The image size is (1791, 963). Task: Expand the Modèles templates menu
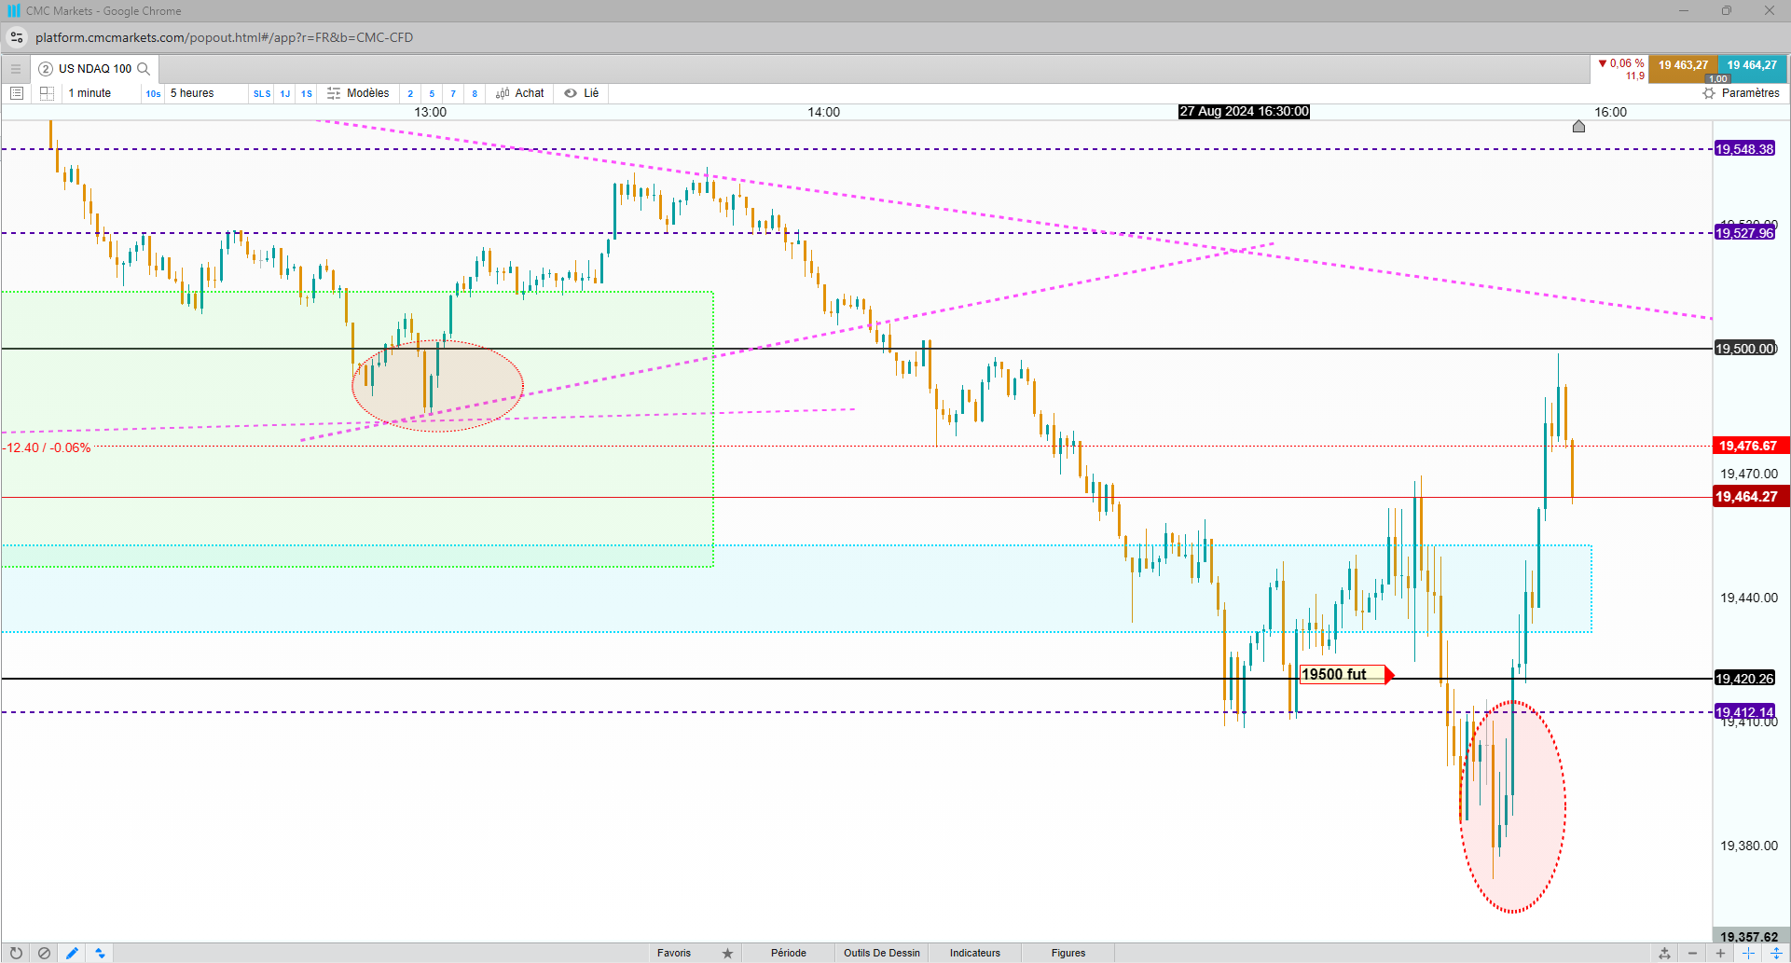[x=358, y=93]
